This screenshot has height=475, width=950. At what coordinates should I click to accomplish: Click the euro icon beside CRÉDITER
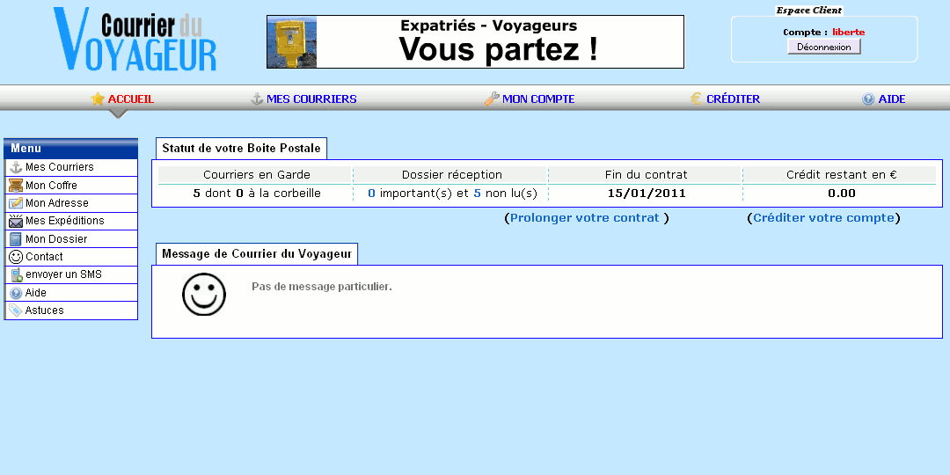[696, 99]
